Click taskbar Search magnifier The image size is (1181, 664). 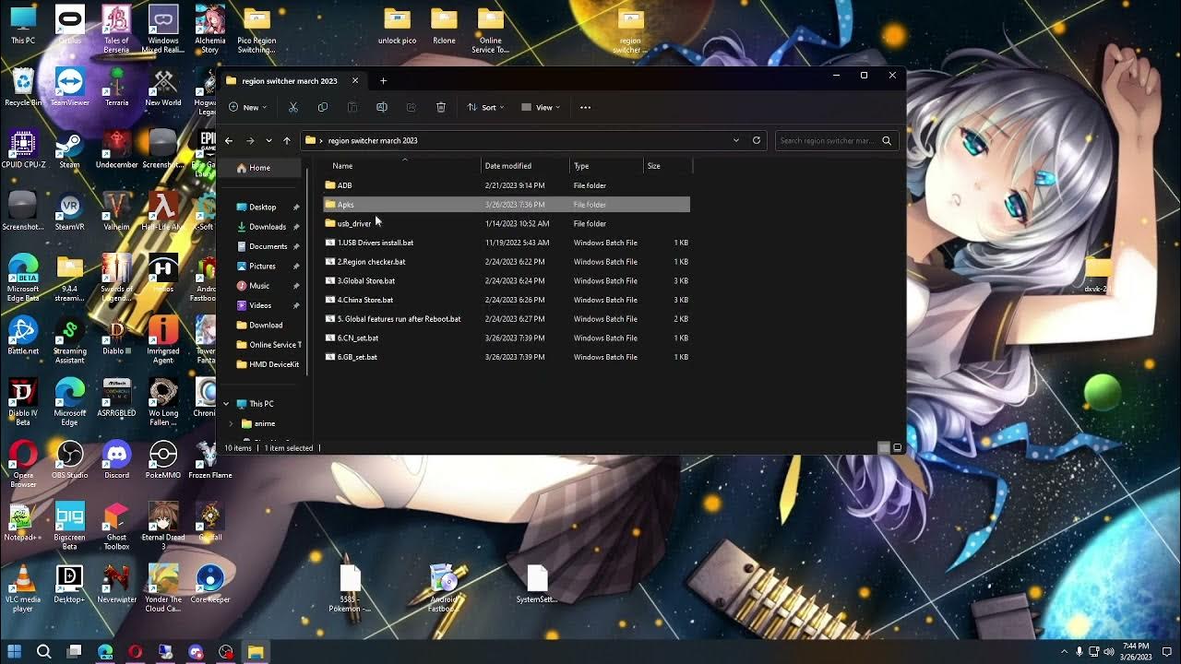pos(43,652)
